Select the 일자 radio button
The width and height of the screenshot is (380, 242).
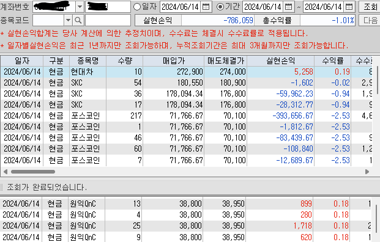[x=137, y=7]
